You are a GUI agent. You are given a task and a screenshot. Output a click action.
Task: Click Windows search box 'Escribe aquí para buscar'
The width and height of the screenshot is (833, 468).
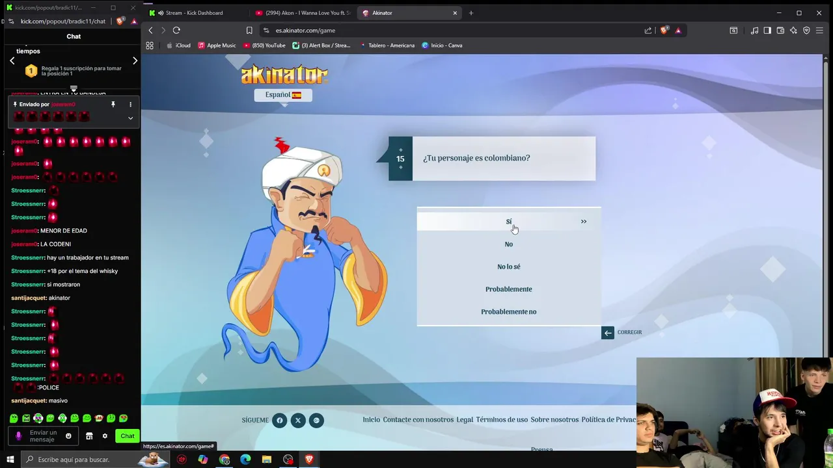[96, 460]
